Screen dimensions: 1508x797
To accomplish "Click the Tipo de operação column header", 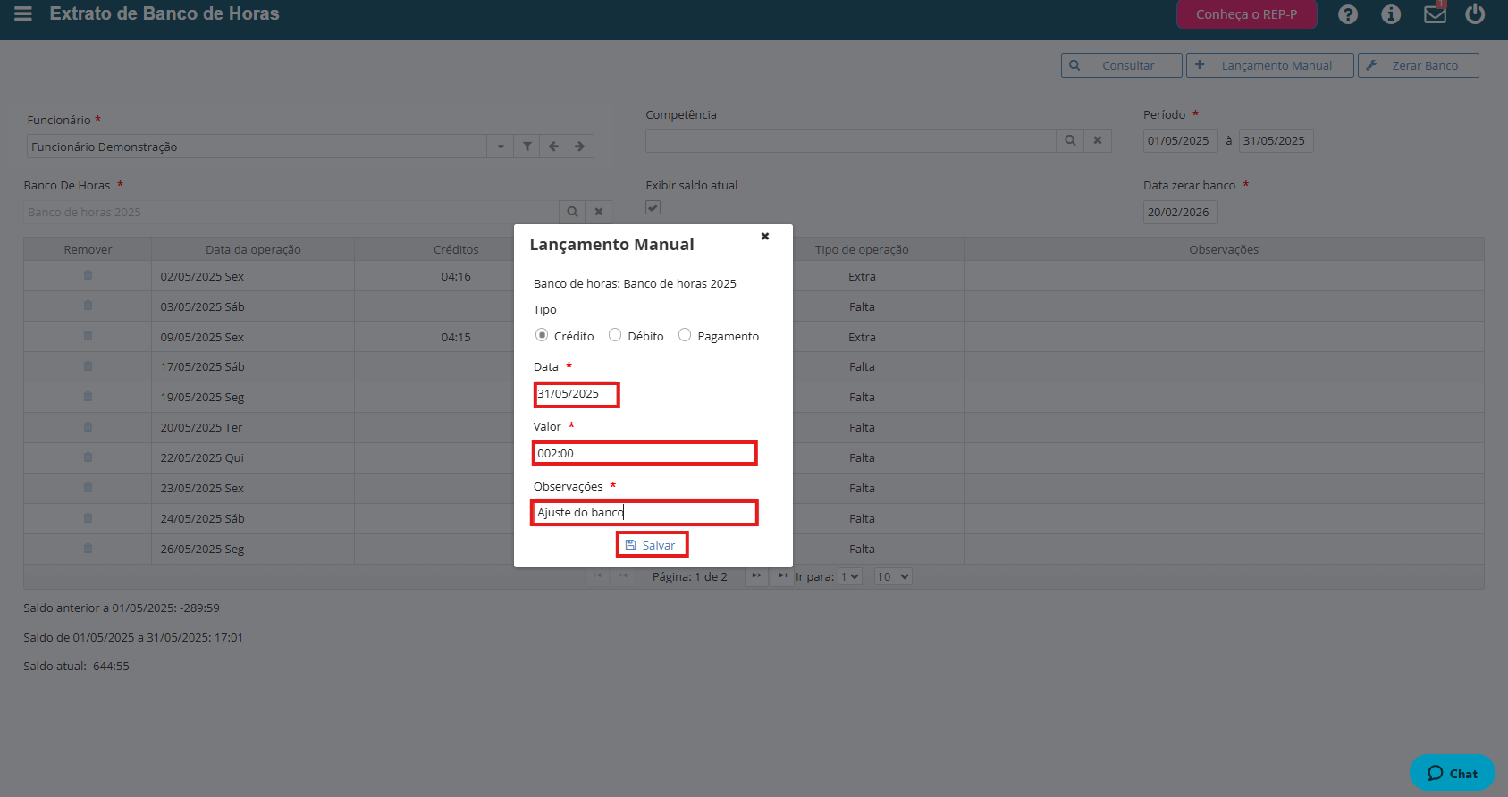I will 862,249.
